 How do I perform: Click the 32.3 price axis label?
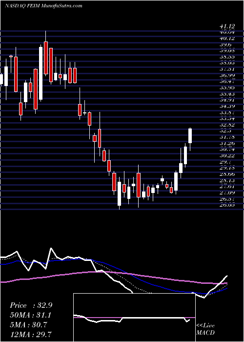click(225, 131)
